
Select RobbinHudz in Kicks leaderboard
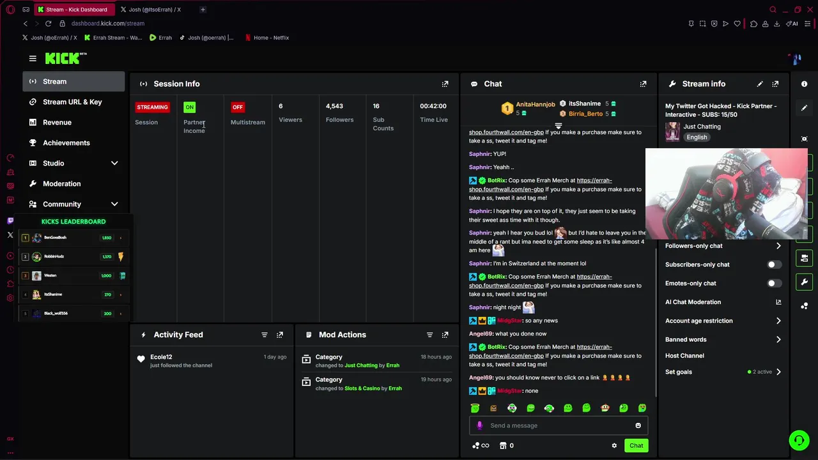pos(73,257)
